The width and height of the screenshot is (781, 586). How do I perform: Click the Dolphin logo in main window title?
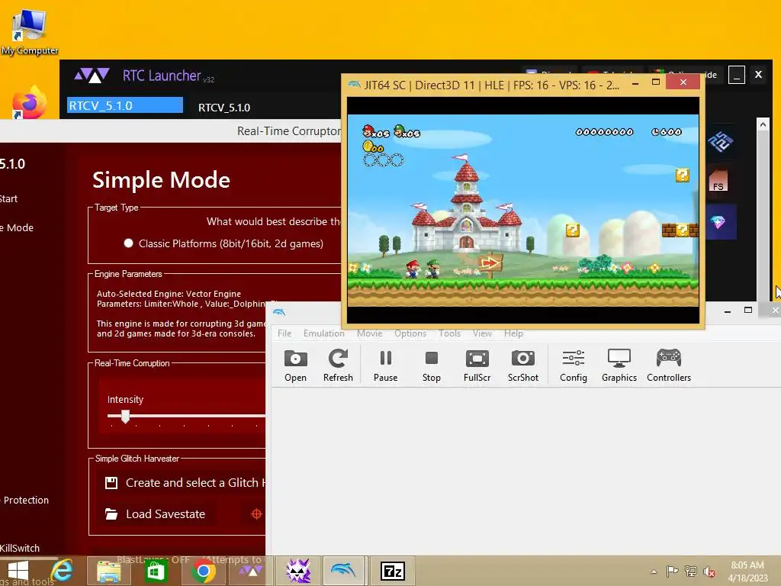point(279,312)
